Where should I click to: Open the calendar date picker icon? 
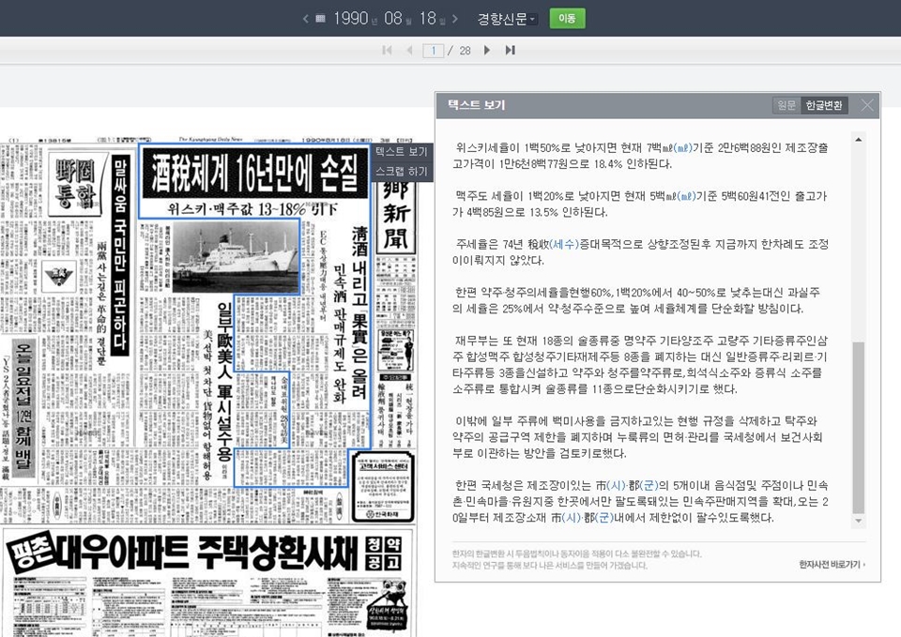click(322, 18)
